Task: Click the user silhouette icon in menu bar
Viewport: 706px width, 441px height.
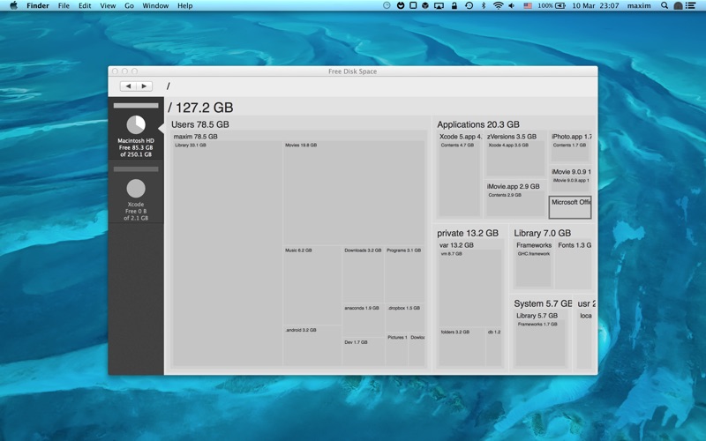Action: [678, 5]
